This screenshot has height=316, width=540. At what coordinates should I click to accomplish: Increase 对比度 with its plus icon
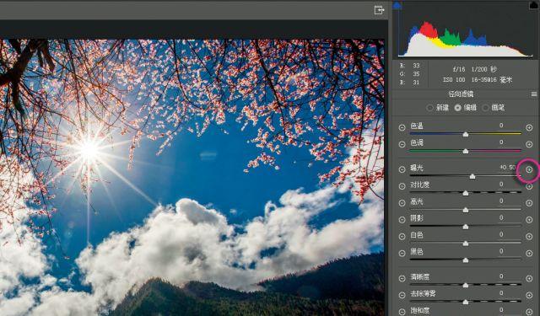[x=529, y=186]
